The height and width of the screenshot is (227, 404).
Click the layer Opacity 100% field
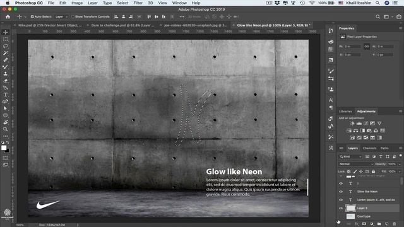click(391, 164)
